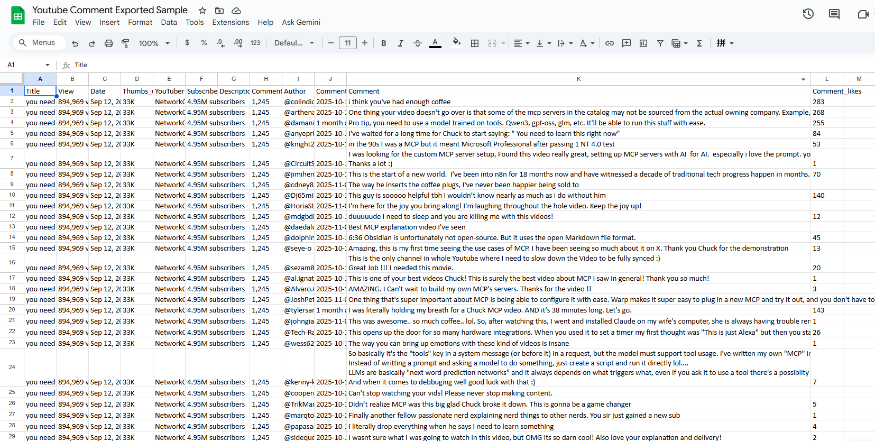Screen dimensions: 875x441
Task: Open table views dropdown
Action: pyautogui.click(x=679, y=43)
